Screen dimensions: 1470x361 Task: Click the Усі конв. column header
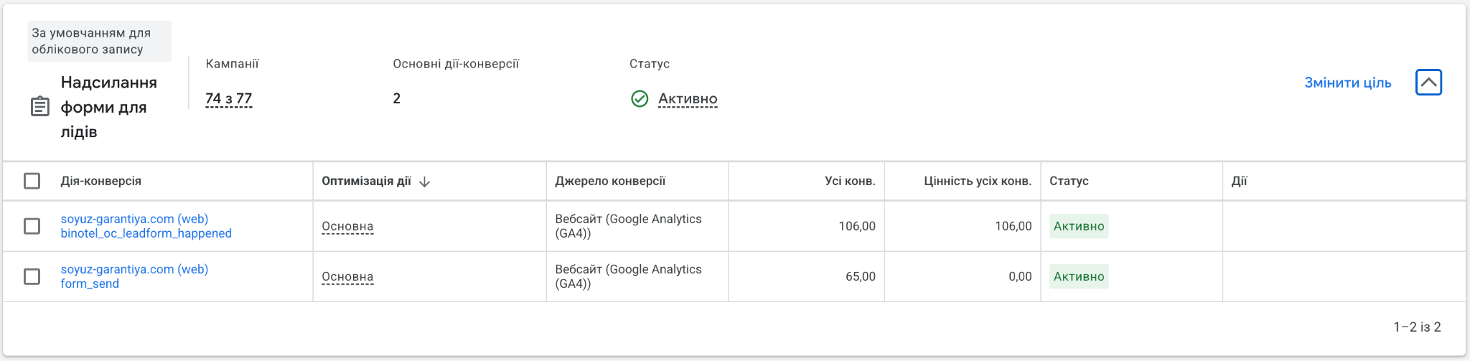pyautogui.click(x=850, y=181)
